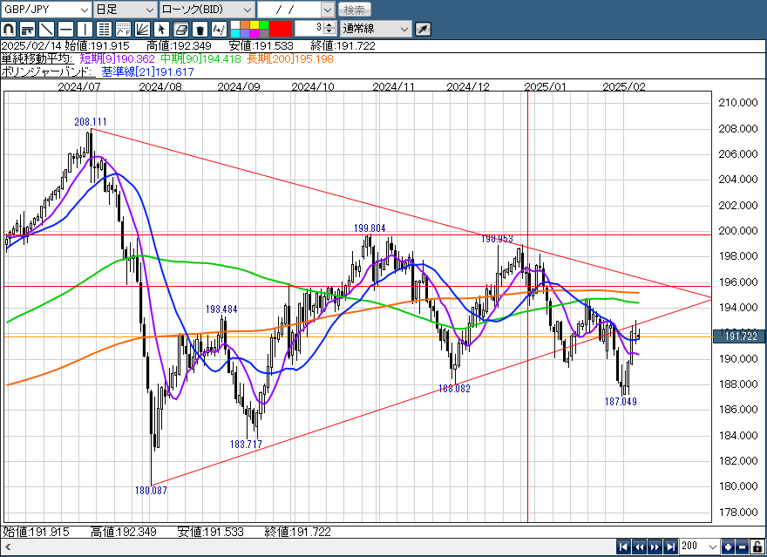Jump to the first chart bar

pos(622,547)
